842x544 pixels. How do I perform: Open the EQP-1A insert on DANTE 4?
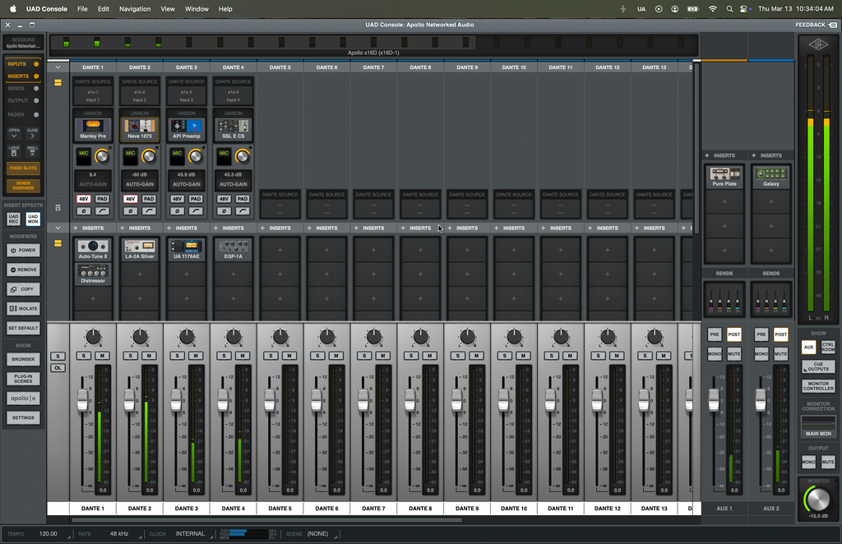point(233,250)
